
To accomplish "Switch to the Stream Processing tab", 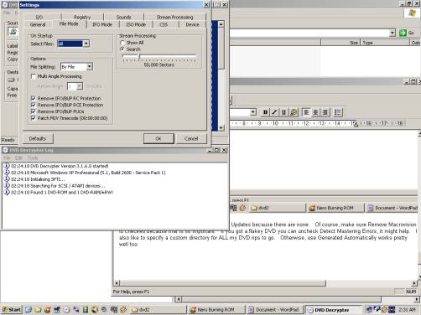I will pos(174,17).
